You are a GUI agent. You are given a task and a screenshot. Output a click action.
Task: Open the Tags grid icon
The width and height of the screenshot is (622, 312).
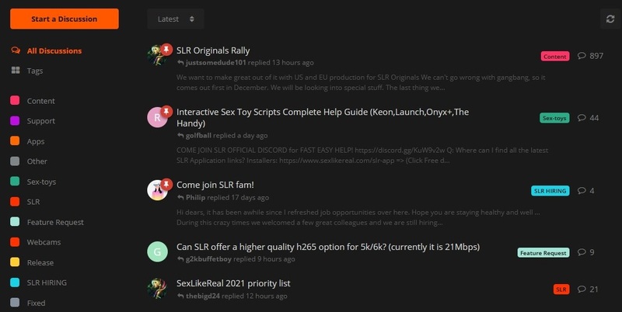(16, 71)
